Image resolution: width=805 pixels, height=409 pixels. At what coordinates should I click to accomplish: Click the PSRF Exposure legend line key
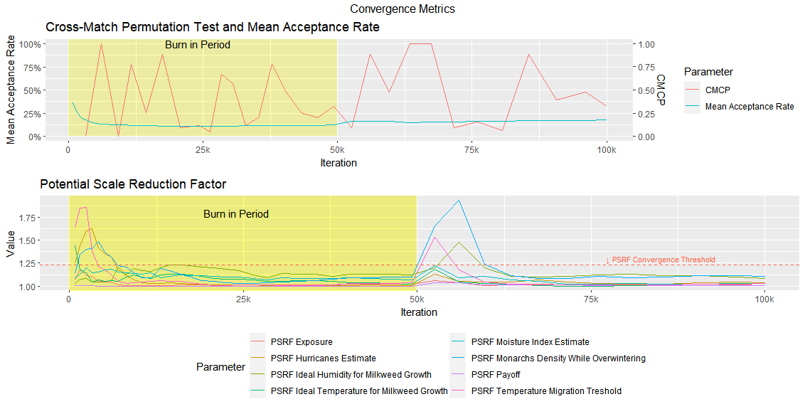(x=258, y=341)
